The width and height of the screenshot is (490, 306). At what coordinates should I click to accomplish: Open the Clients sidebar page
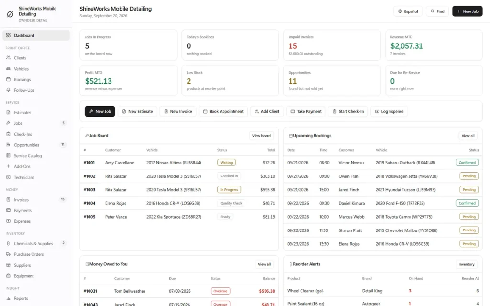(36, 58)
